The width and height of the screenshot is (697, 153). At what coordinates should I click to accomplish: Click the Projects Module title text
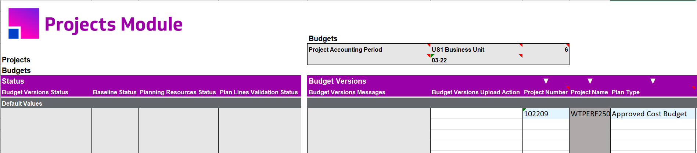pos(114,25)
